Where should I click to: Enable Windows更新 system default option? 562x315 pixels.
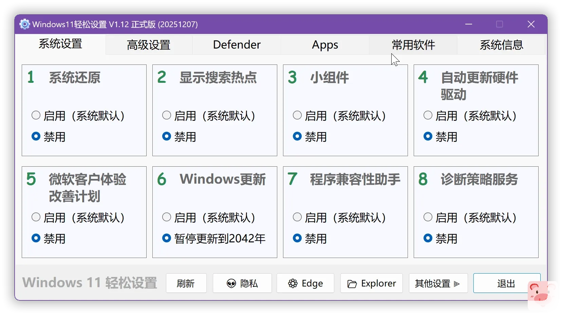click(x=167, y=217)
